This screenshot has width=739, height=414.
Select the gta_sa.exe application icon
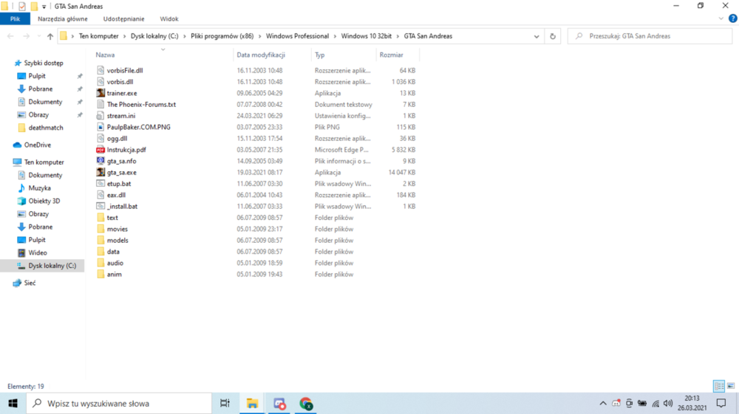[x=101, y=172]
